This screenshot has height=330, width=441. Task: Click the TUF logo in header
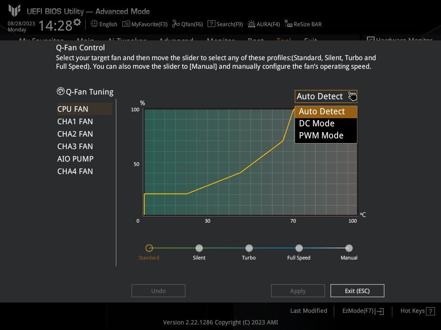pos(14,10)
